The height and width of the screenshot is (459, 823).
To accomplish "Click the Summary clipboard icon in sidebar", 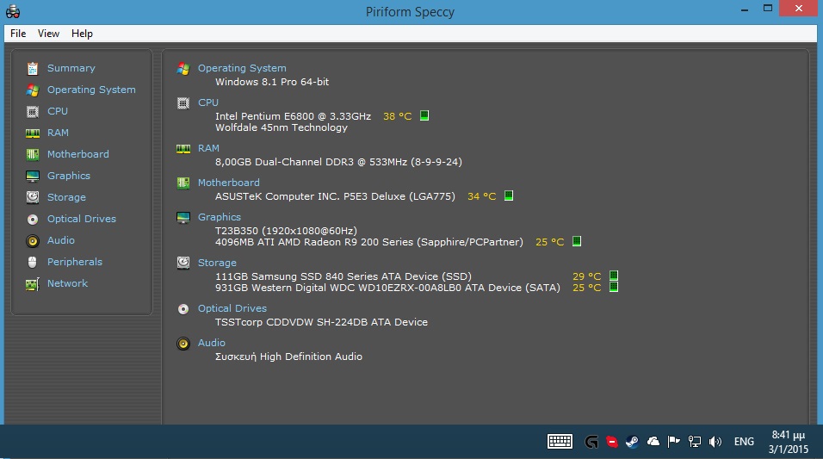I will 33,68.
